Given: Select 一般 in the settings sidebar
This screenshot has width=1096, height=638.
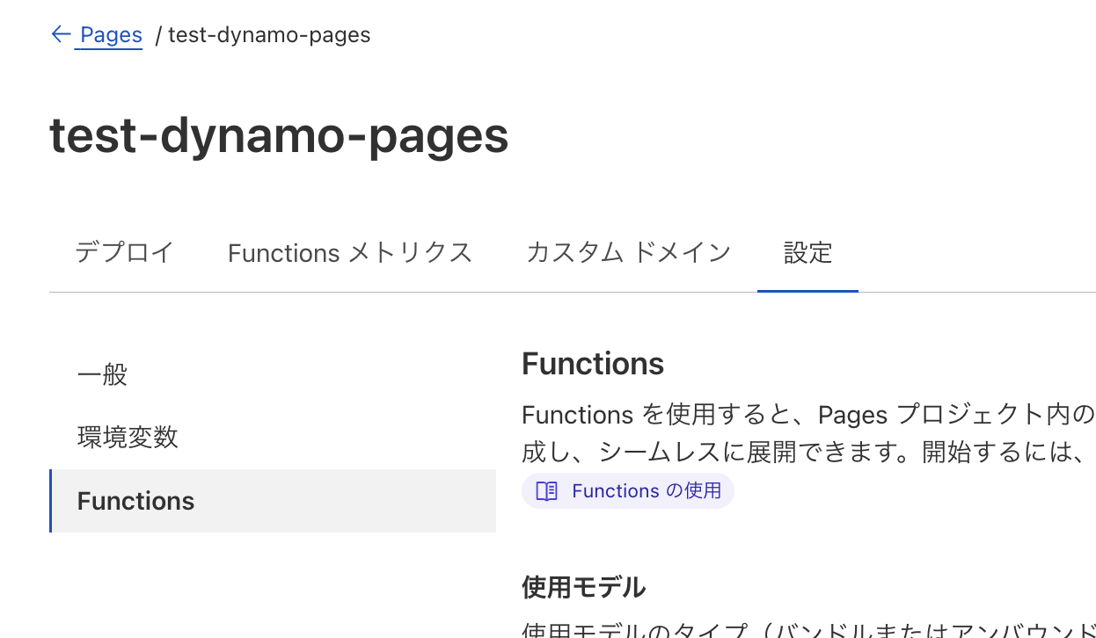Looking at the screenshot, I should [102, 374].
